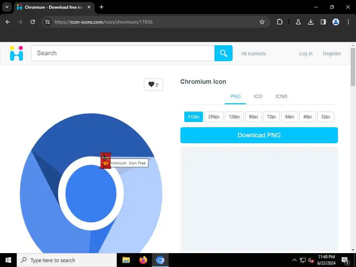Click the magnifier search button

point(224,53)
